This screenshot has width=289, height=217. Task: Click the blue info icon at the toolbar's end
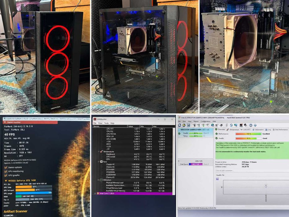[x=255, y=125]
